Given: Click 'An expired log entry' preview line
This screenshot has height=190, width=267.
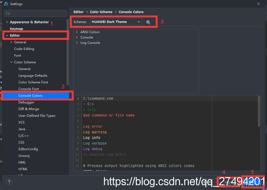Looking at the screenshot, I should click(105, 155).
